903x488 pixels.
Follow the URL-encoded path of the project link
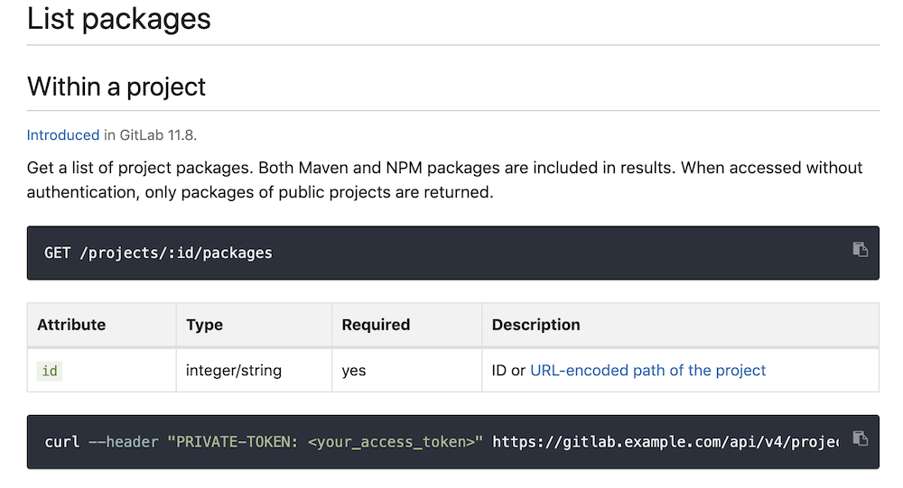point(647,370)
